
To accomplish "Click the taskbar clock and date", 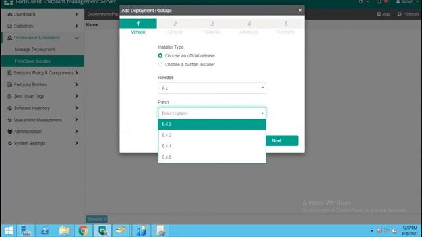I will (x=409, y=231).
